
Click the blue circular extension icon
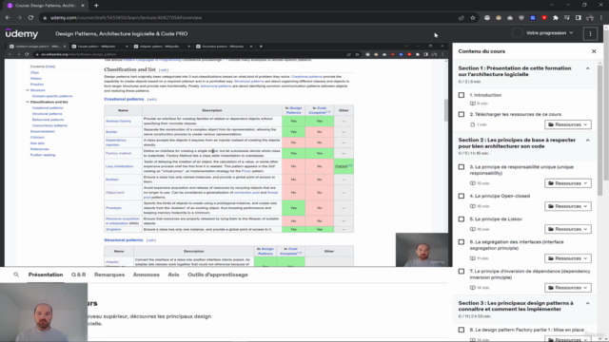click(x=533, y=18)
